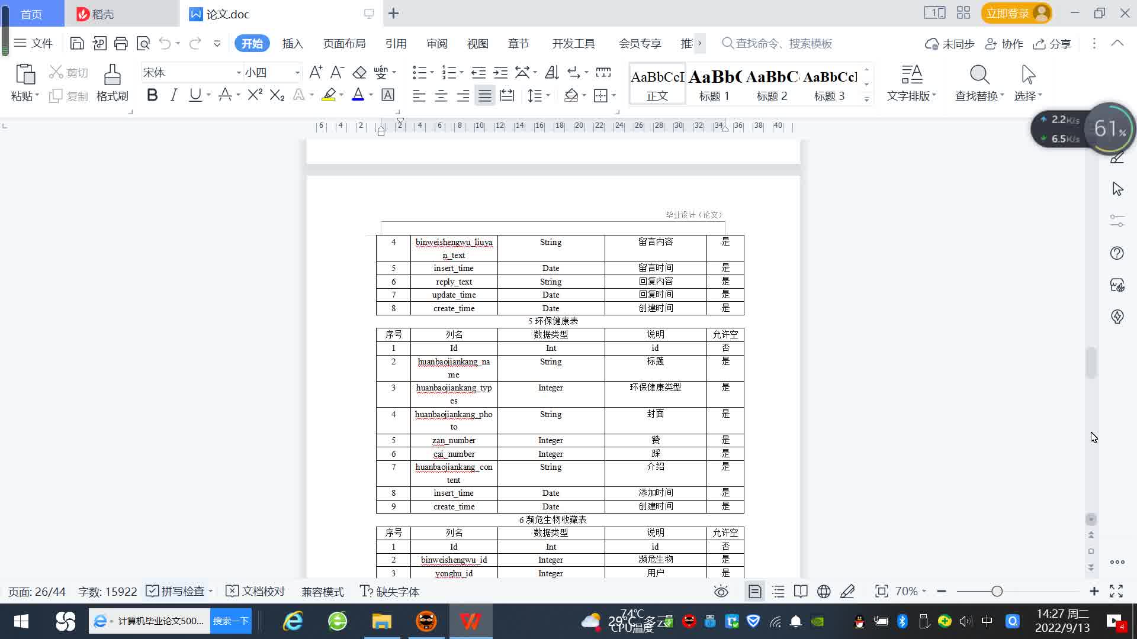The image size is (1137, 639).
Task: Click the zoom slider handle
Action: click(x=997, y=591)
